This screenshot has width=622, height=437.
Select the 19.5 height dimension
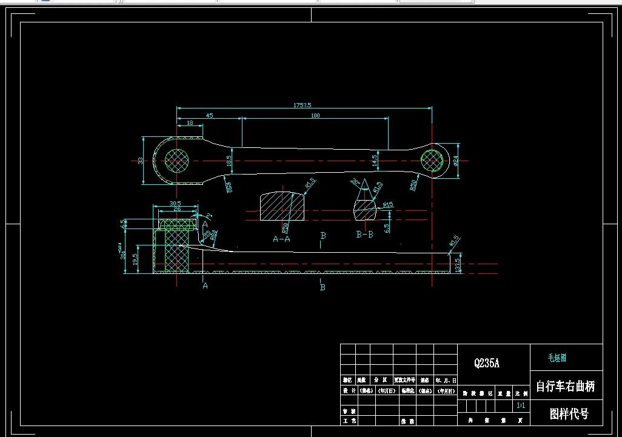[135, 260]
